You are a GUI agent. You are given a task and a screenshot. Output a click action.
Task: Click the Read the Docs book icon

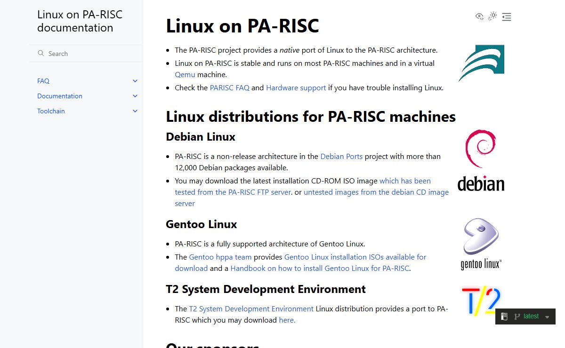click(504, 316)
